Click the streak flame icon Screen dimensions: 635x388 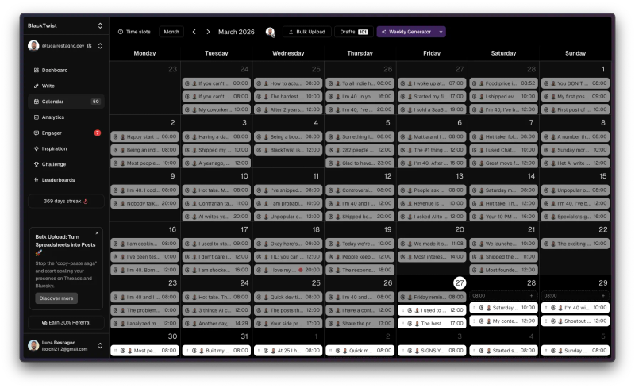point(86,202)
